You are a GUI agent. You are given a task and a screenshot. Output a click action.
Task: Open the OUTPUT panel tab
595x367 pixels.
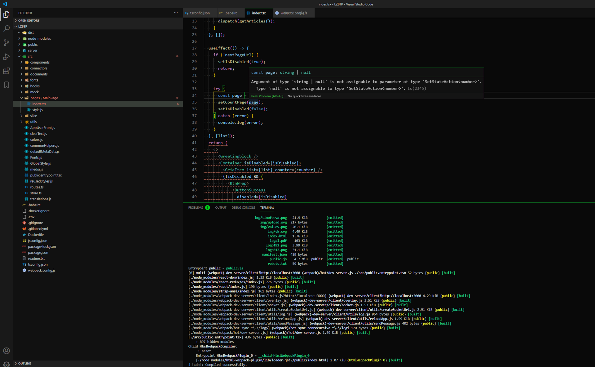[x=221, y=208]
